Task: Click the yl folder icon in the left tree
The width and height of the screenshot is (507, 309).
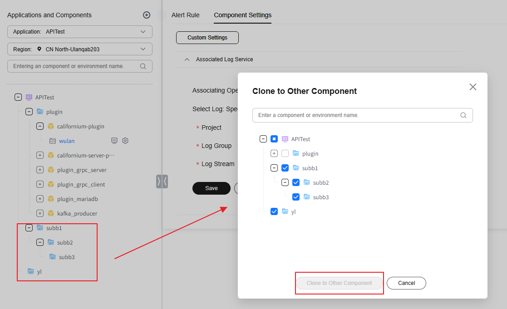Action: [31, 271]
